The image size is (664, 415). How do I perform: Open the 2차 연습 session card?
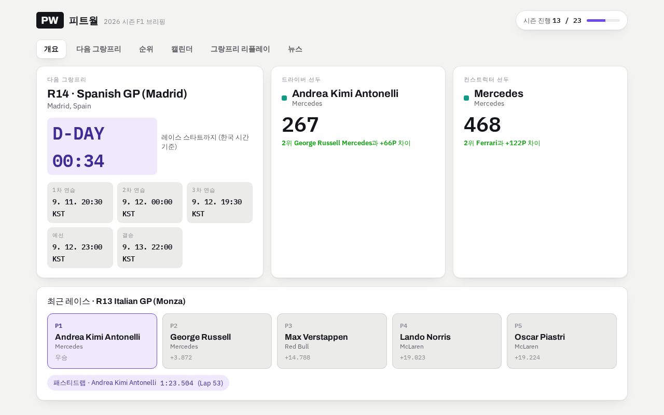(x=150, y=202)
